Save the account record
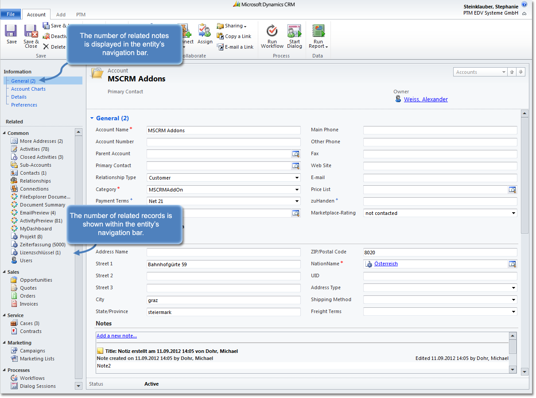536x398 pixels. (11, 35)
